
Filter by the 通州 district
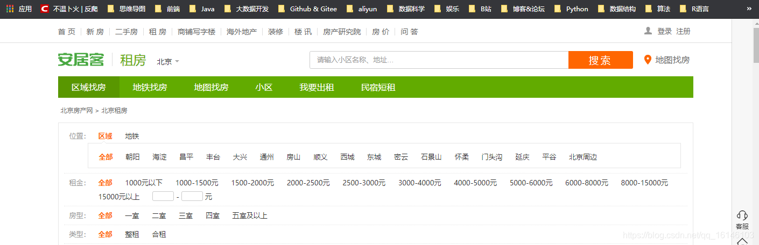point(266,157)
